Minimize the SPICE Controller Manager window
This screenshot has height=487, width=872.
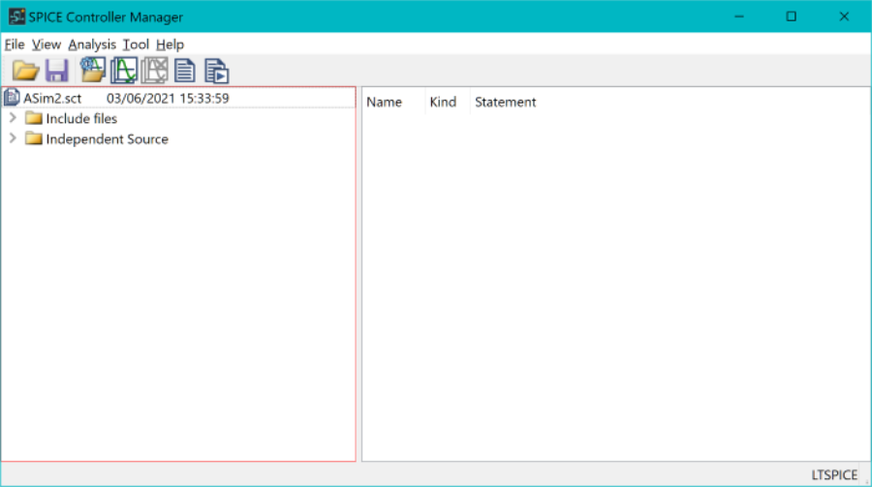pos(739,16)
